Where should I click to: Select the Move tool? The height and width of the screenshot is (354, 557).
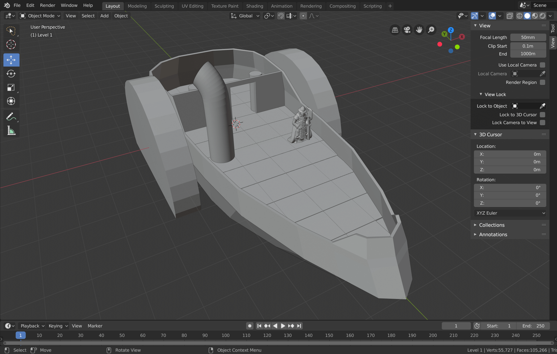[x=11, y=60]
